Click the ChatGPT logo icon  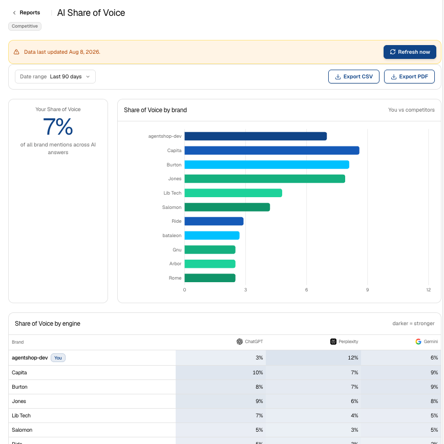240,342
